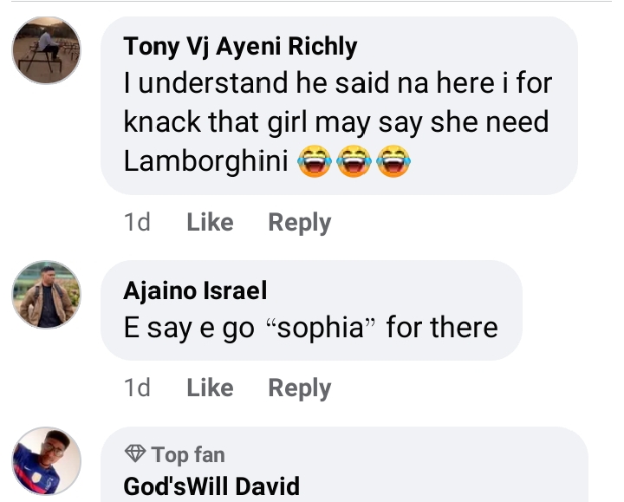Open Tony Vj Ayeni Richly's profile picture

pos(47,50)
